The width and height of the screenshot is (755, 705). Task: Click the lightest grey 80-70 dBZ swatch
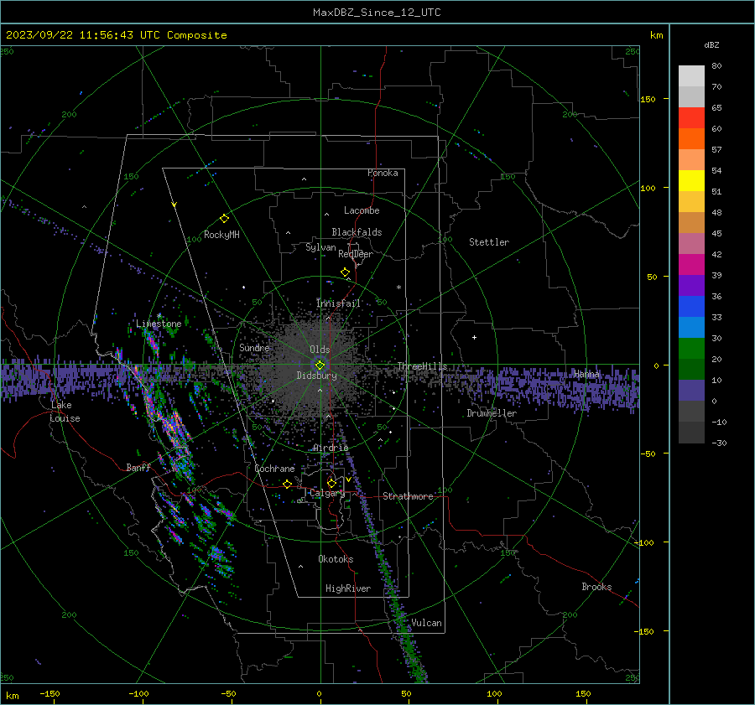point(691,76)
